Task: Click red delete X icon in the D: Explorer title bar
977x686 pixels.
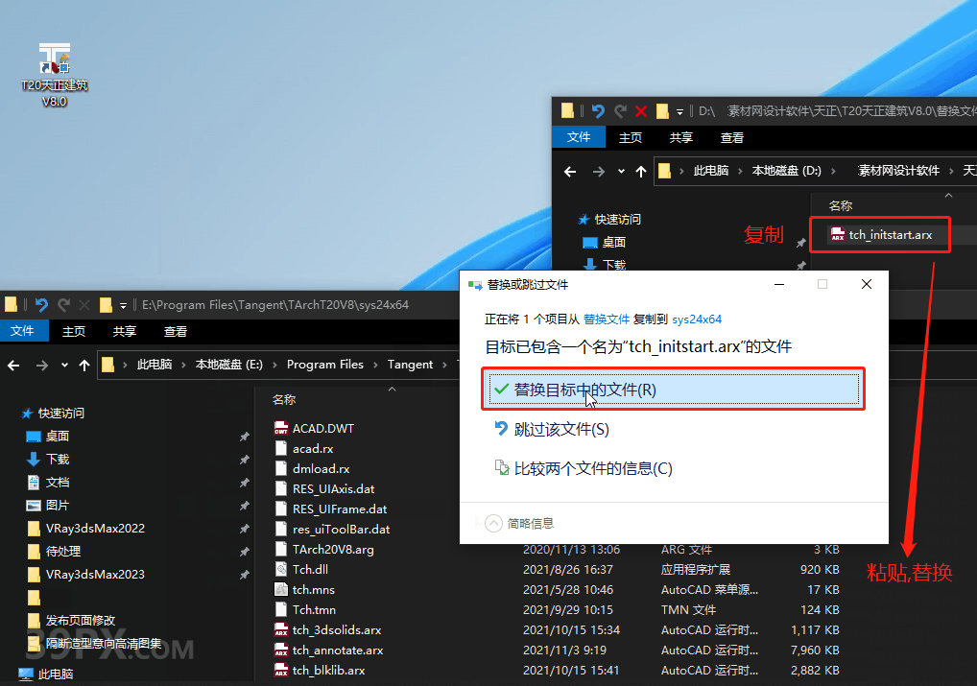Action: 640,111
